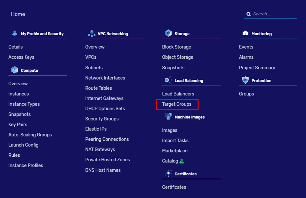Image resolution: width=306 pixels, height=198 pixels.
Task: Open Machine Images list via Images
Action: pyautogui.click(x=170, y=130)
